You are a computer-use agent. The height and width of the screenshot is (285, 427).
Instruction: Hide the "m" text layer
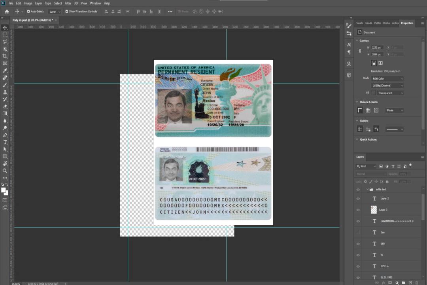click(358, 255)
